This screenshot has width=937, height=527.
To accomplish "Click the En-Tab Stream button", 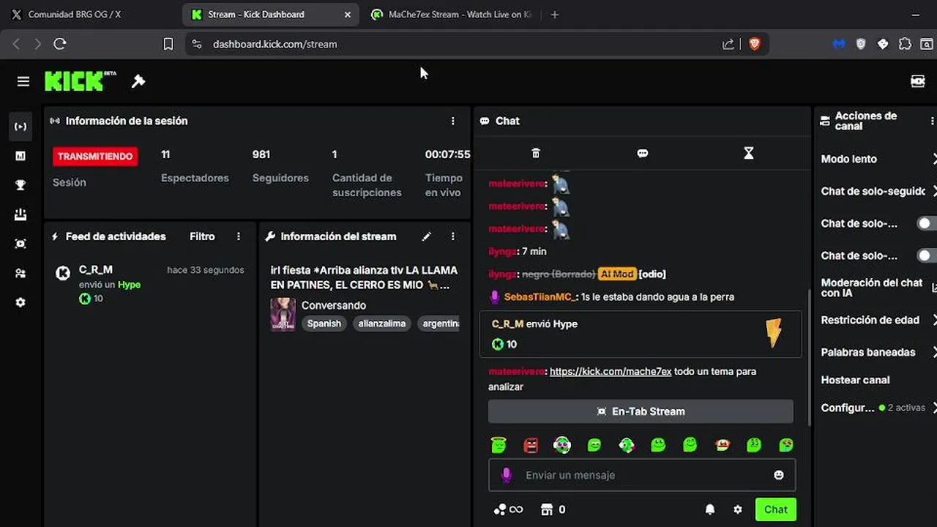I will pos(641,411).
